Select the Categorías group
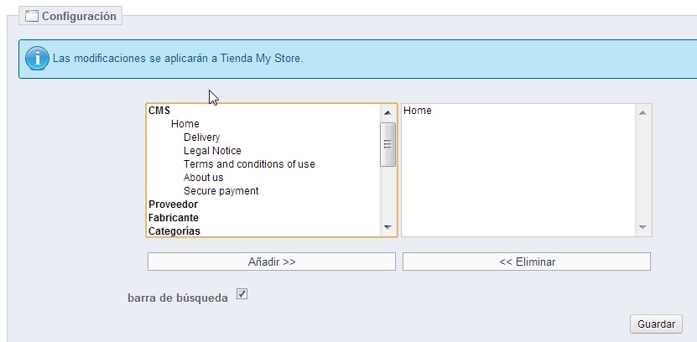 (x=174, y=231)
